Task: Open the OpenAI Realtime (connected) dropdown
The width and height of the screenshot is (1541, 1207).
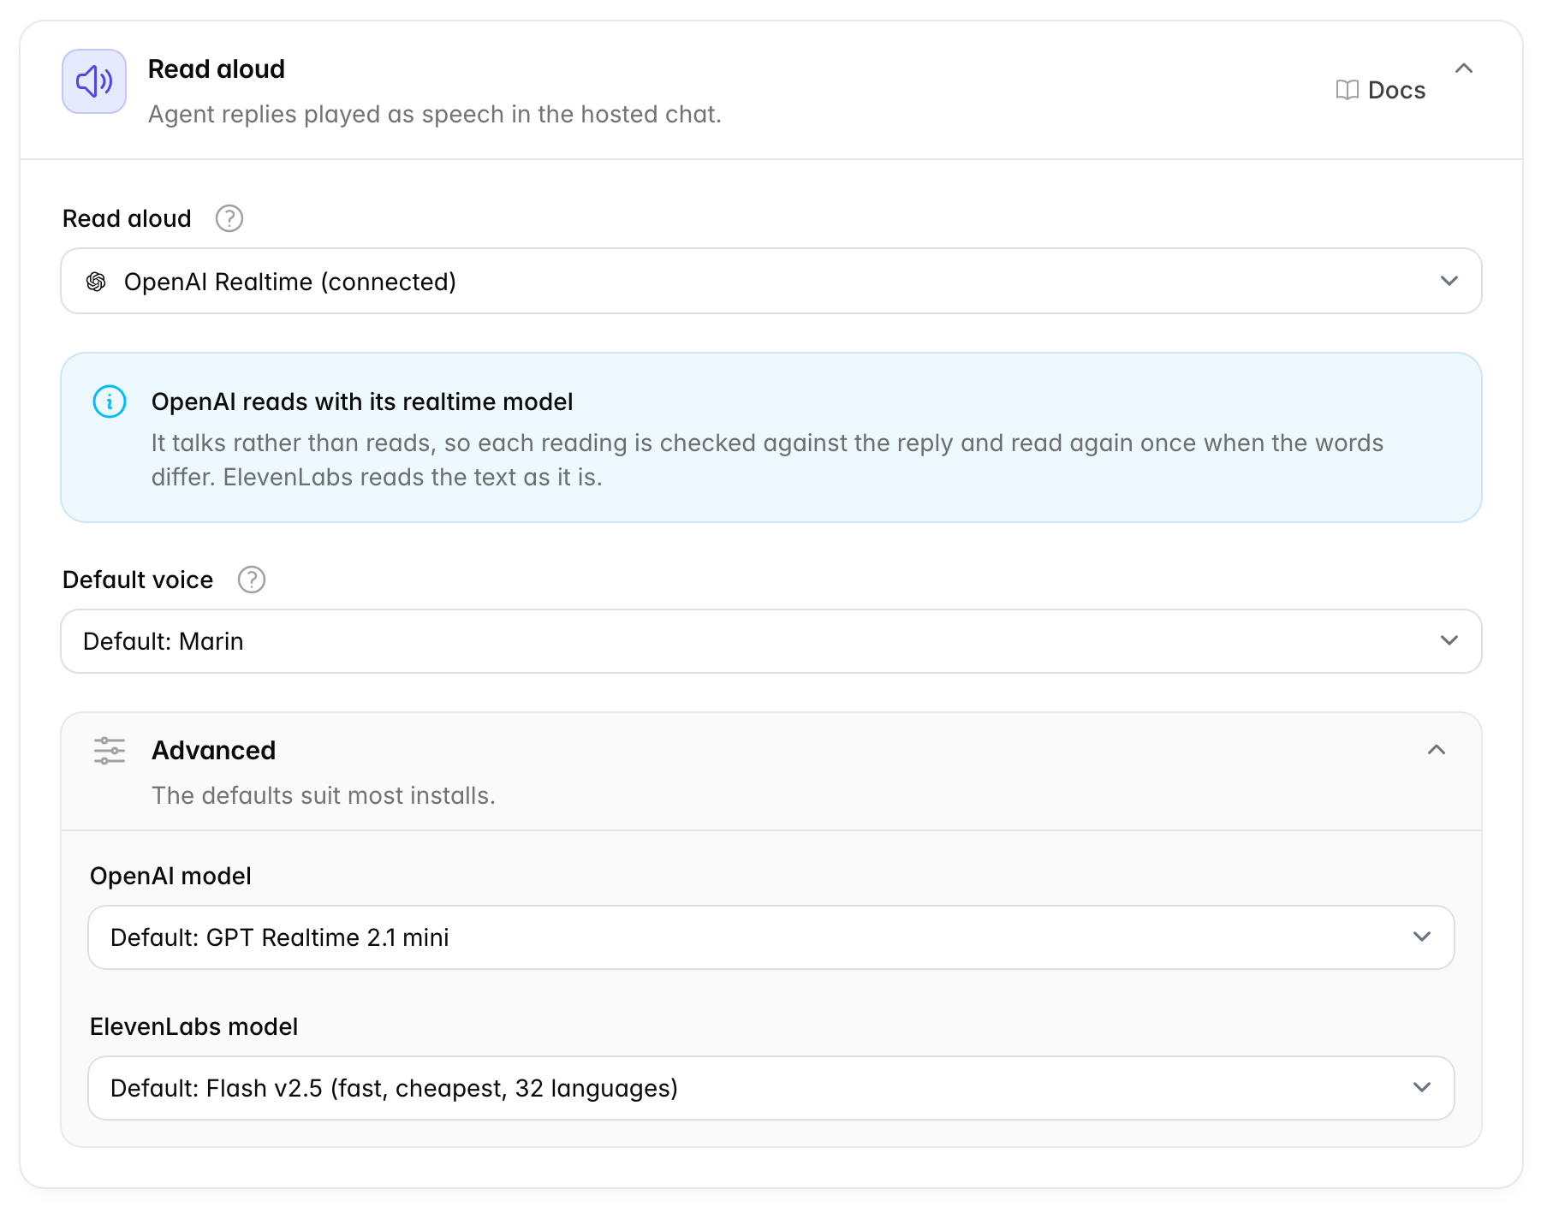Action: point(771,281)
